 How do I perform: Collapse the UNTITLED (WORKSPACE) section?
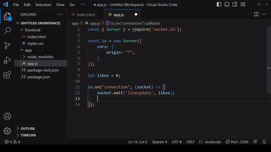(x=41, y=23)
